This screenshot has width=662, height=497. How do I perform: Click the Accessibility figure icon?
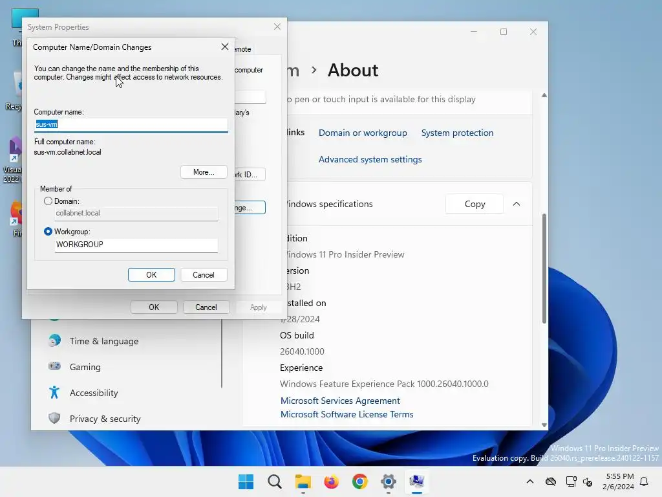[54, 393]
